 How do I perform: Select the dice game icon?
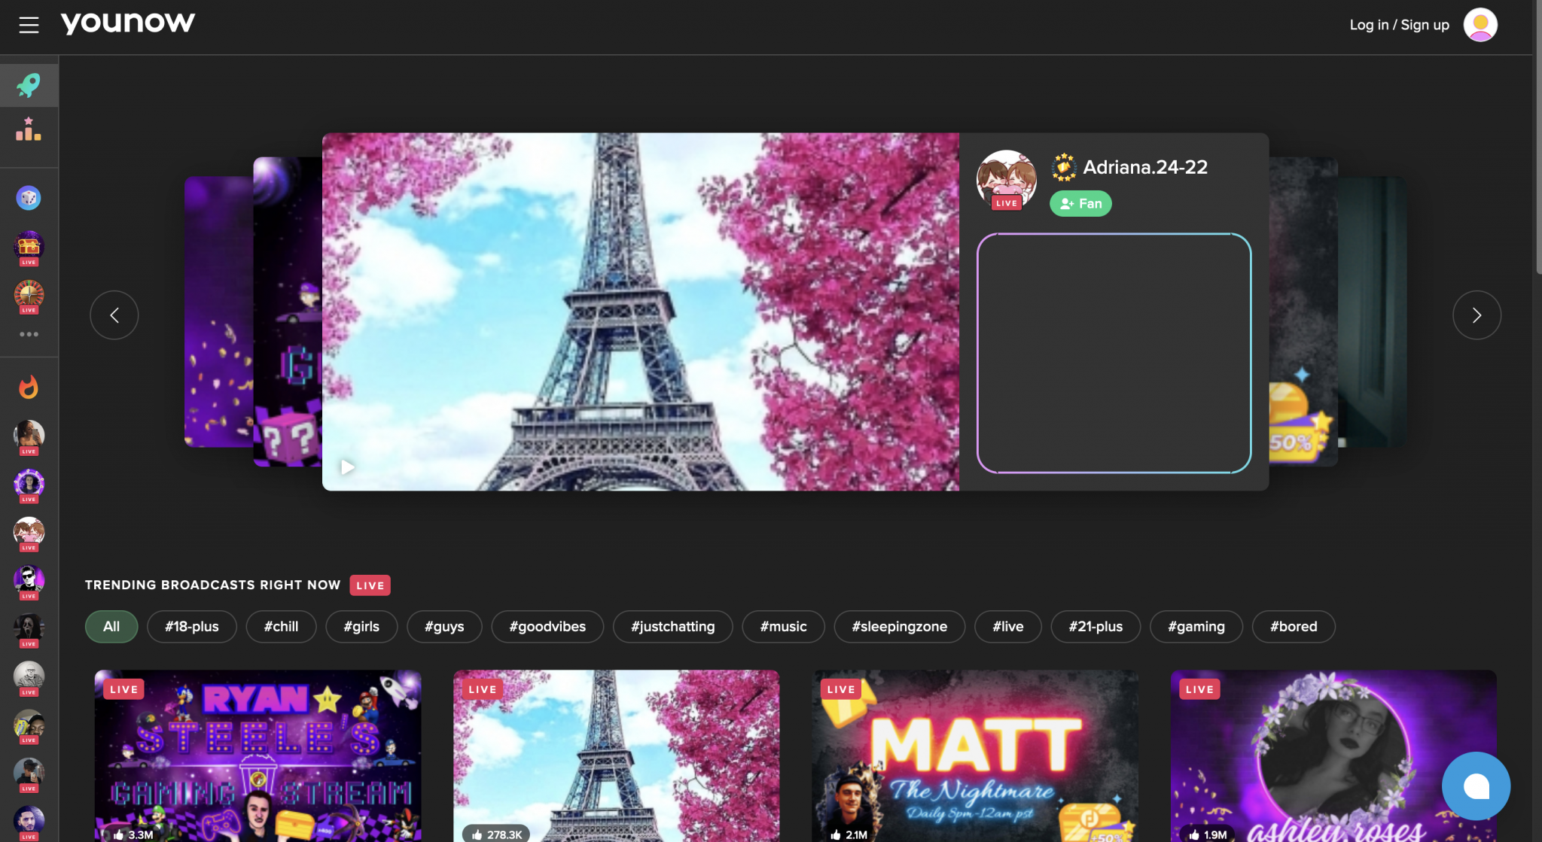click(x=29, y=198)
